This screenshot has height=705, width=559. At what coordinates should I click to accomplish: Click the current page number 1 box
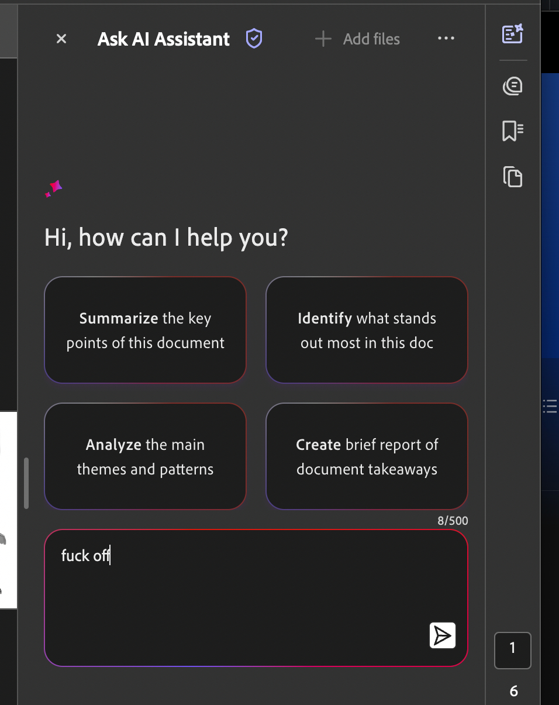point(513,650)
